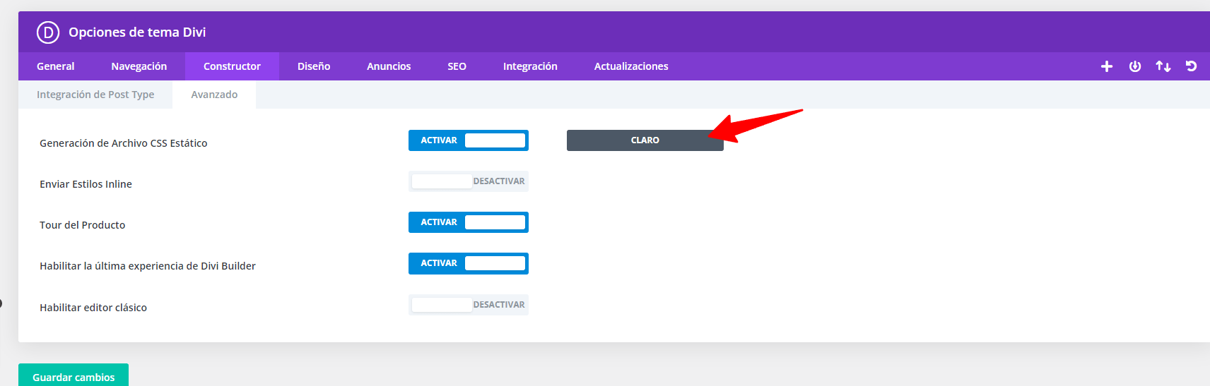Enable the Habilitar editor clásico switch
The image size is (1210, 386).
click(469, 305)
